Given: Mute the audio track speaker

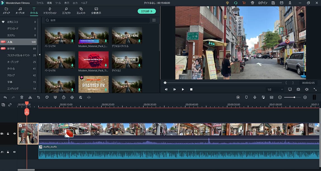Looking at the screenshot, I should (15, 152).
